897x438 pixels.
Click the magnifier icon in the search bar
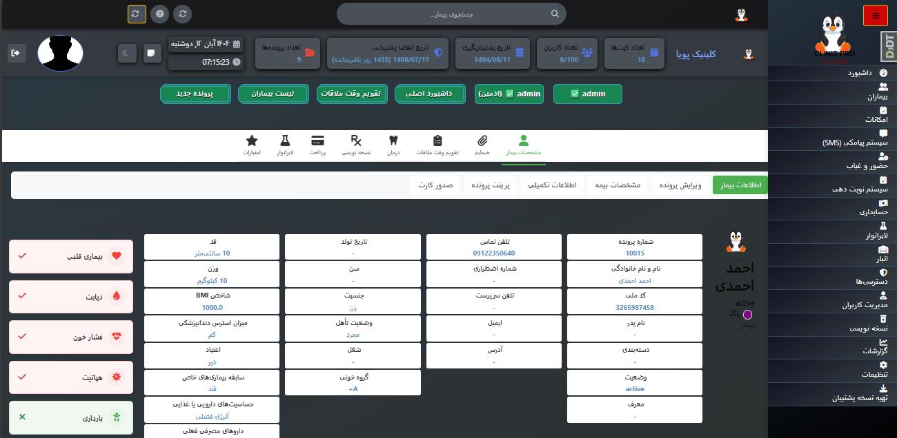(x=555, y=14)
